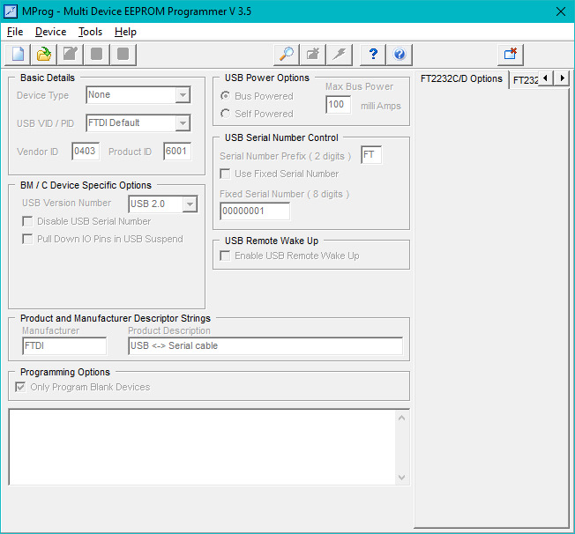
Task: Close the MProg window
Action: (561, 11)
